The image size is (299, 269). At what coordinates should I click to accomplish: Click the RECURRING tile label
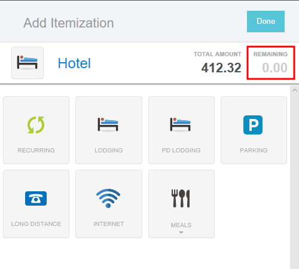point(36,150)
